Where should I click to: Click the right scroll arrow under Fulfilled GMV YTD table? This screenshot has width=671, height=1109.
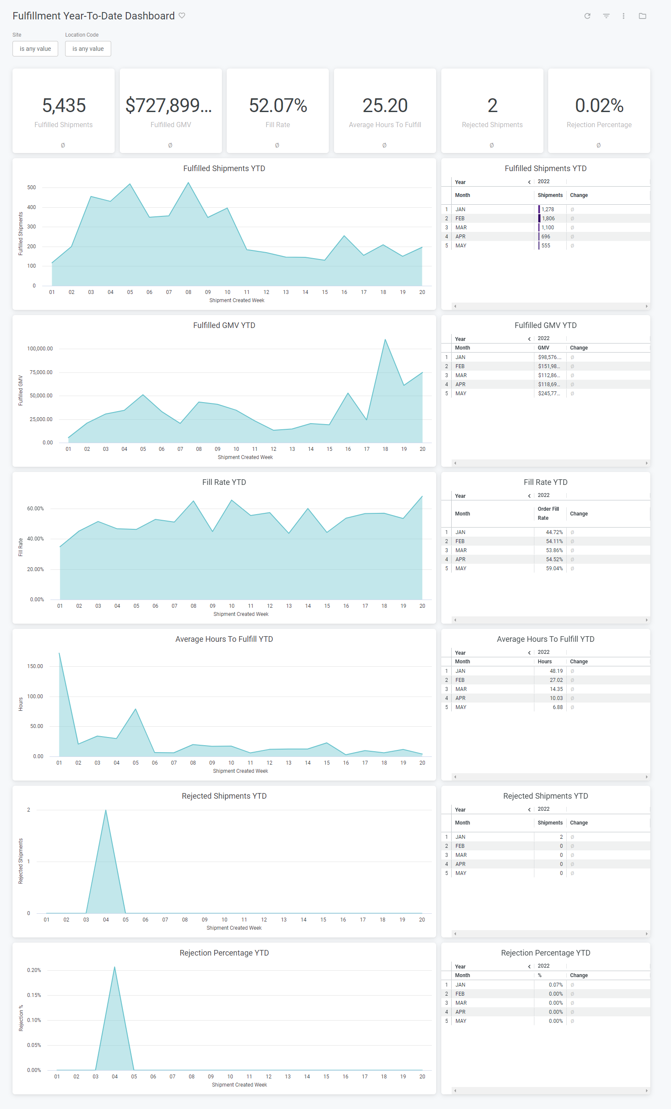pyautogui.click(x=646, y=462)
